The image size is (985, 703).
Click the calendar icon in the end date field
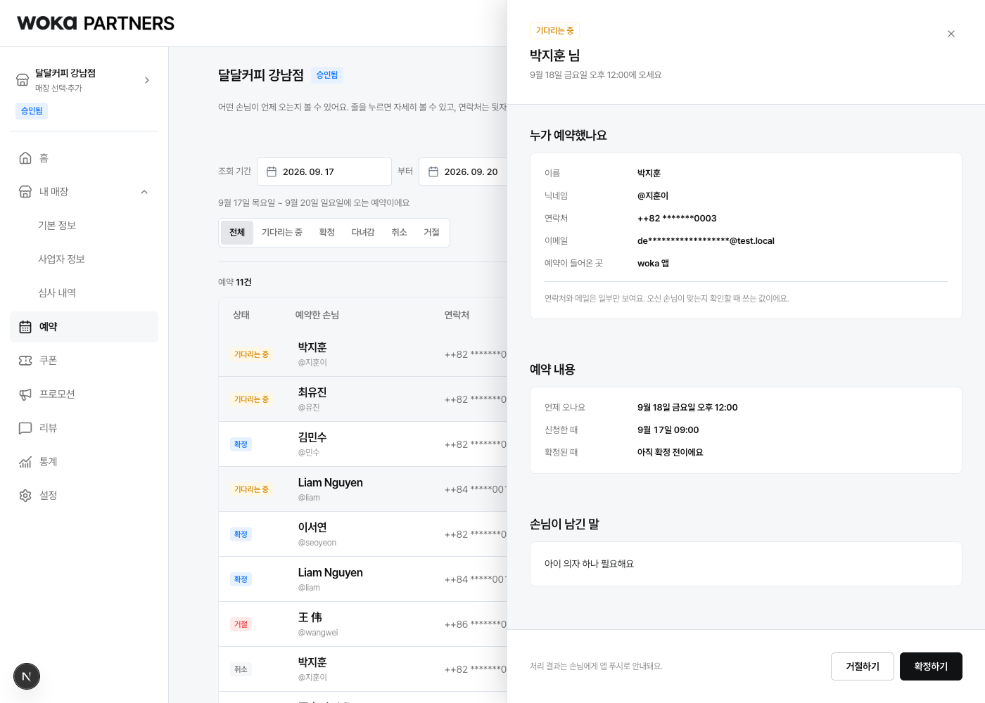[433, 172]
